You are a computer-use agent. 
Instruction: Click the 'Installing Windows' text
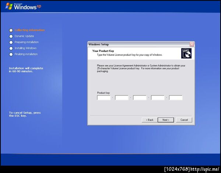coord(25,48)
